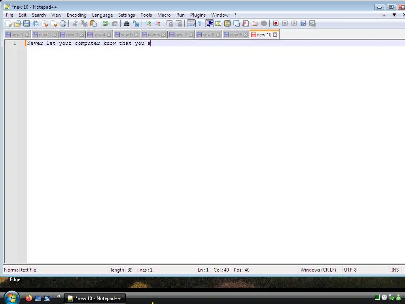This screenshot has width=405, height=304.
Task: Zoom in using magnifier plus icon
Action: coord(148,23)
